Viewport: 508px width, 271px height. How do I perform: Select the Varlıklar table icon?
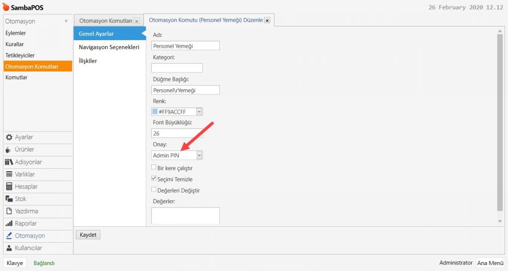pyautogui.click(x=8, y=174)
